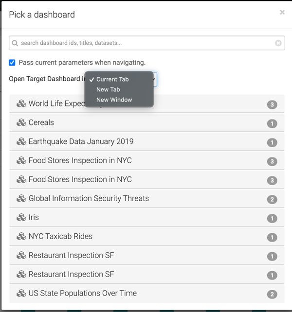Click the icon beside Earthquake Data January 2019

21,142
